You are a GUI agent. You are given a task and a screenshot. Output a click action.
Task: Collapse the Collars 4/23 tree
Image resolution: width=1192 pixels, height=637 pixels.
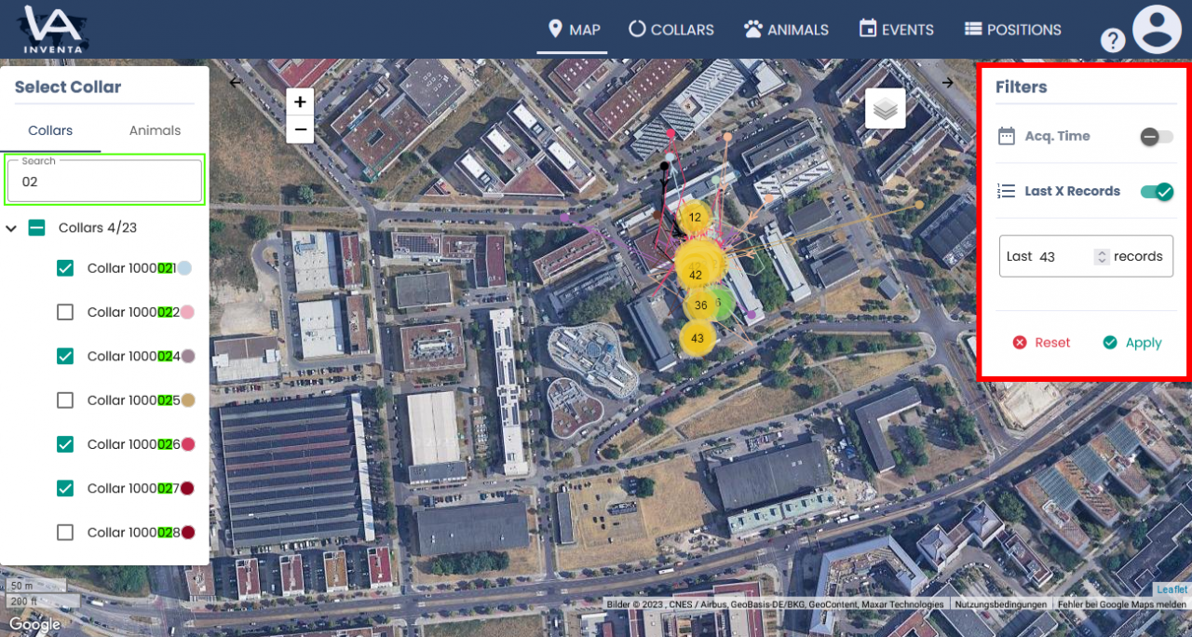pos(12,228)
